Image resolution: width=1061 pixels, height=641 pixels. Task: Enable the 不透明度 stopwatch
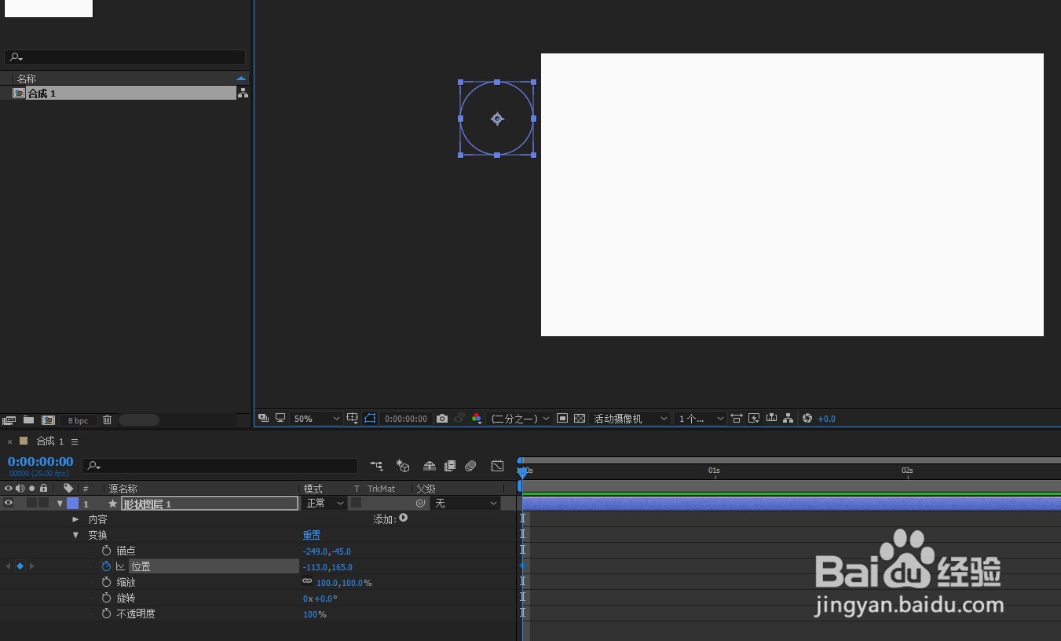(x=106, y=614)
